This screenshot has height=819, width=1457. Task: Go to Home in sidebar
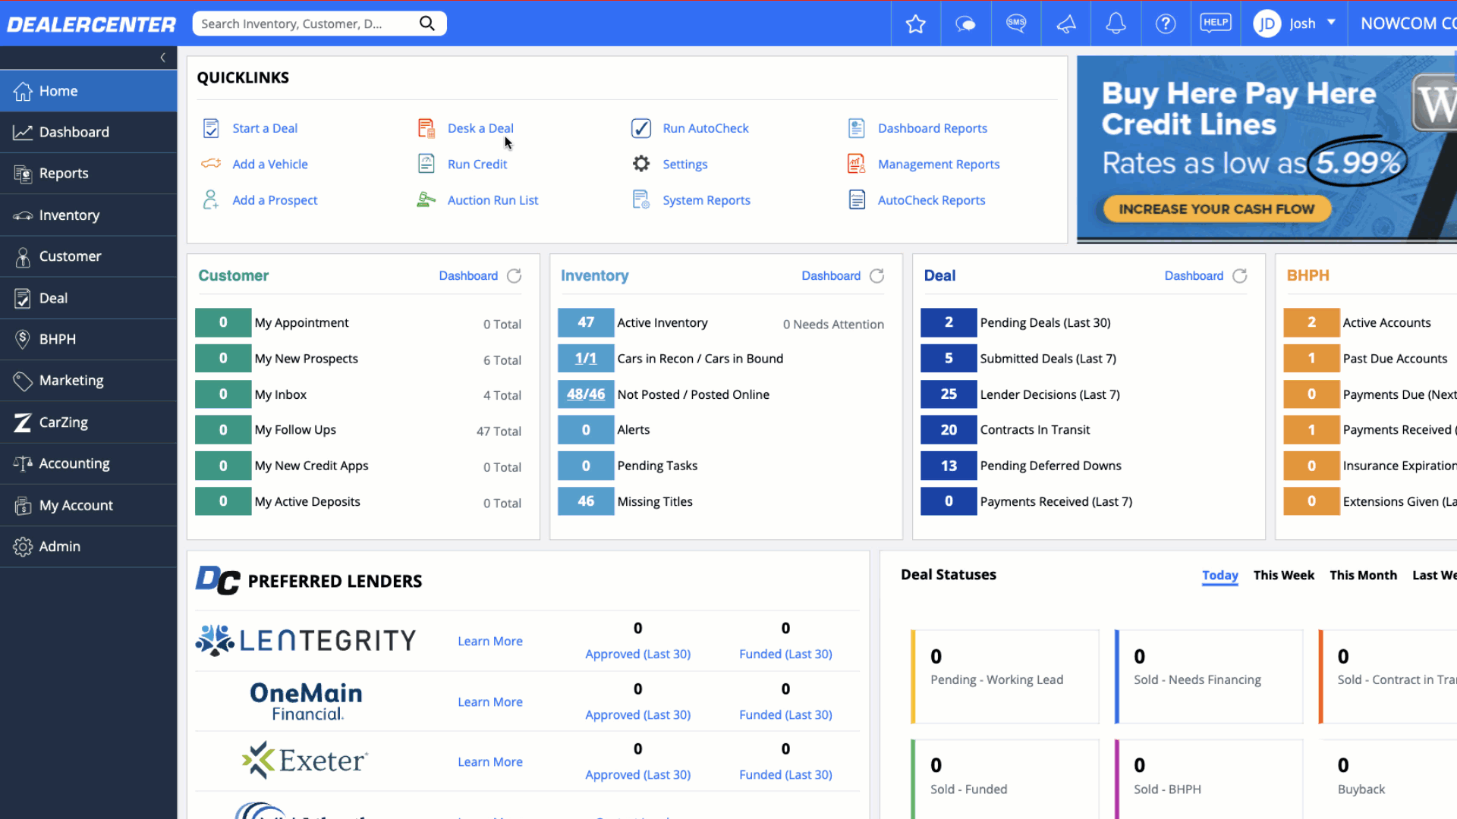coord(89,91)
